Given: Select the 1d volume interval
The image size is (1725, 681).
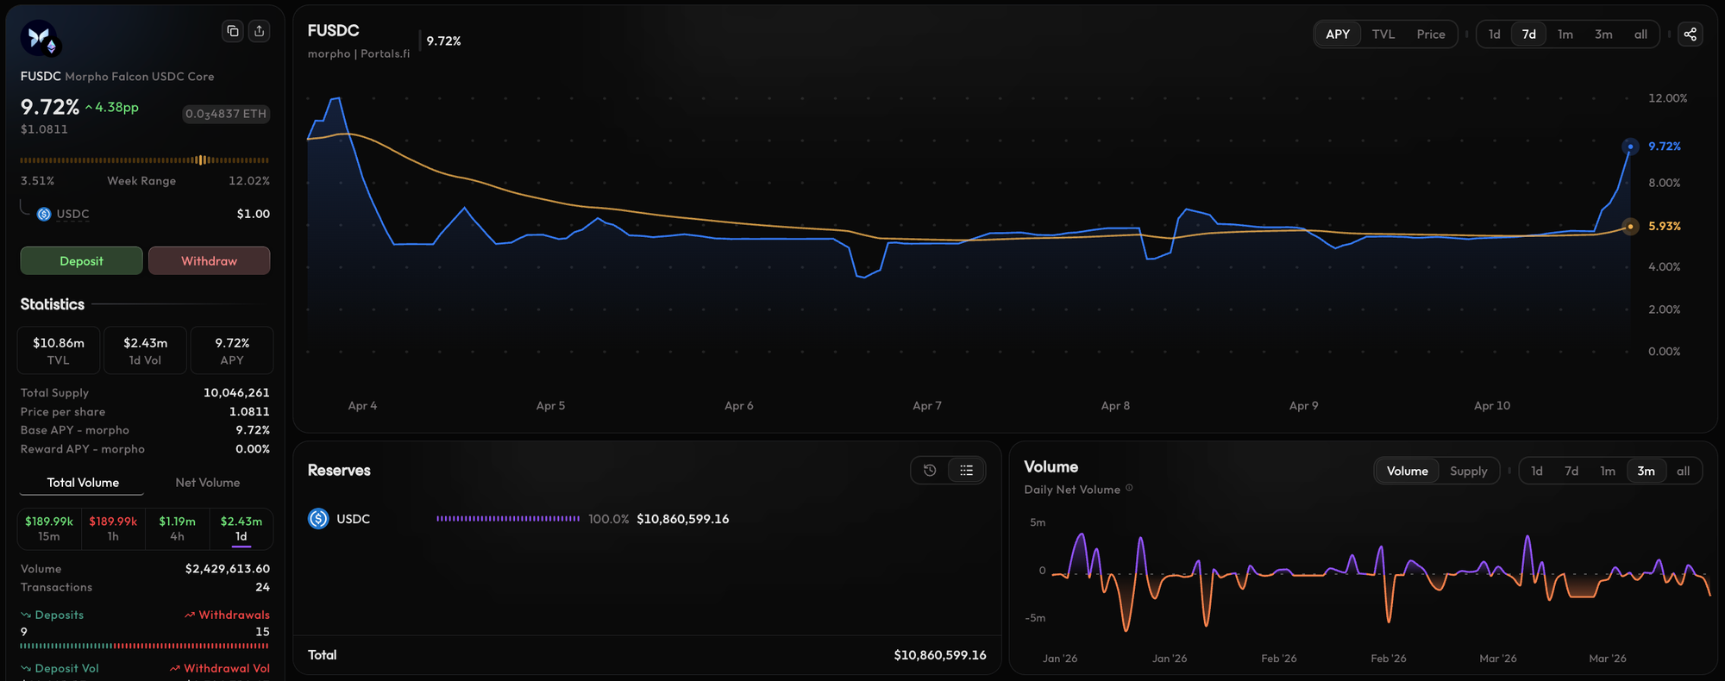Looking at the screenshot, I should (x=241, y=528).
